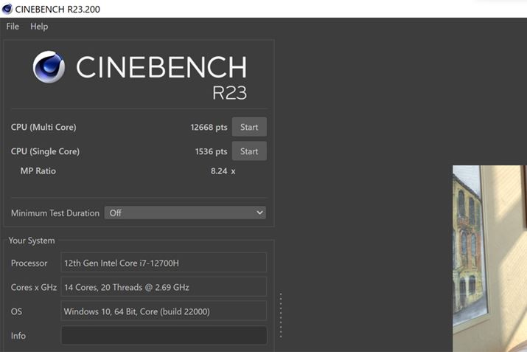The height and width of the screenshot is (352, 527).
Task: Click the Your System heading
Action: coord(32,241)
